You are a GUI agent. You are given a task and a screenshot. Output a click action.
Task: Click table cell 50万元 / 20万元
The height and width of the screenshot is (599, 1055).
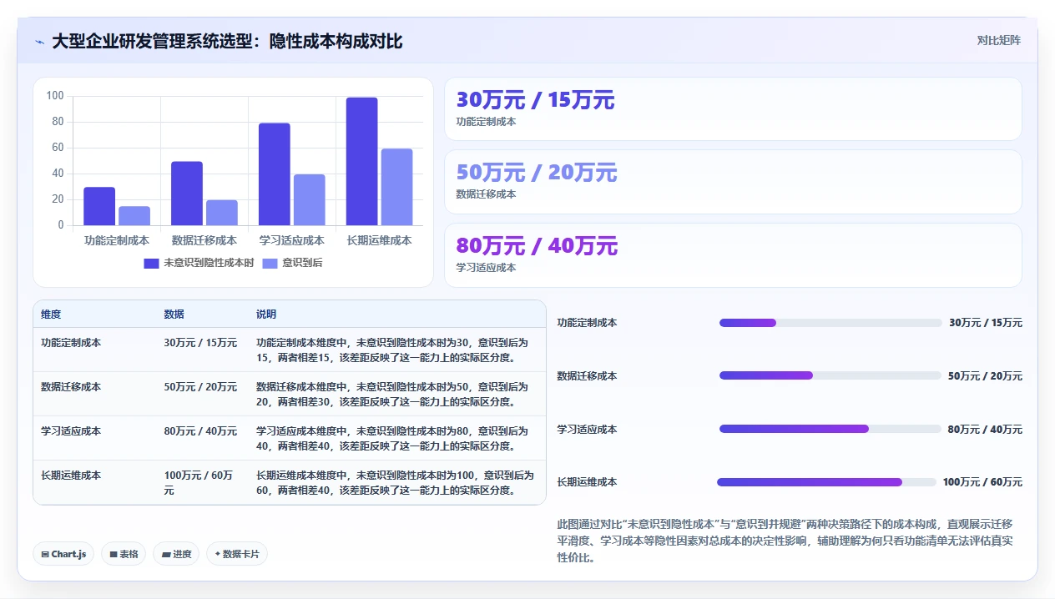(x=200, y=387)
